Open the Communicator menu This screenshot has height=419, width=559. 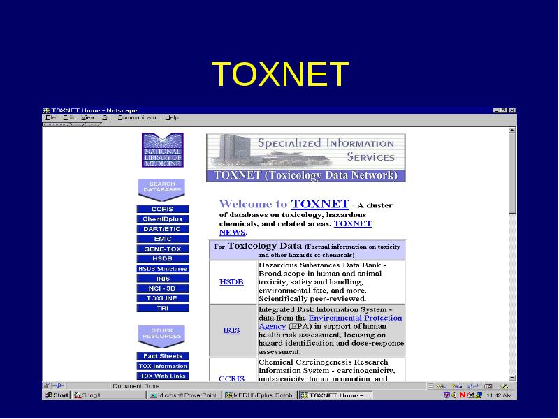point(138,117)
